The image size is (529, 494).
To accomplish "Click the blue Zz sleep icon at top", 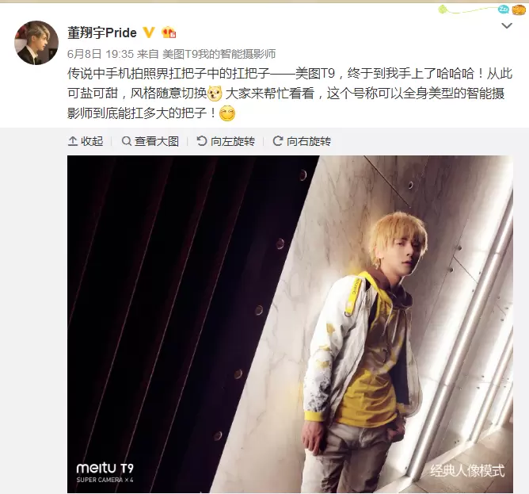I will 504,10.
